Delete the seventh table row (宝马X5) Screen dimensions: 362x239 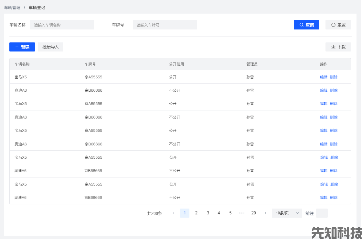pos(334,157)
